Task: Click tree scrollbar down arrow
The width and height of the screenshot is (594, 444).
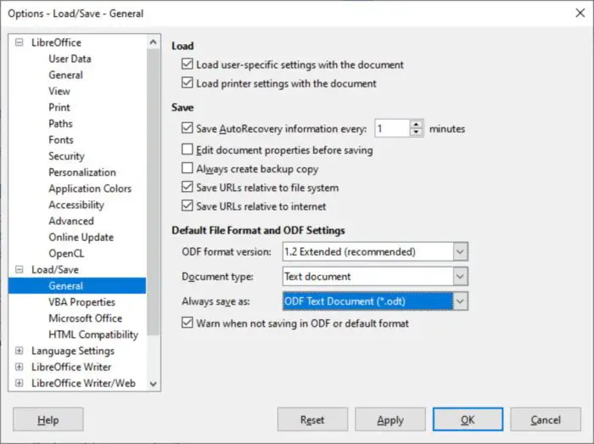Action: tap(153, 384)
